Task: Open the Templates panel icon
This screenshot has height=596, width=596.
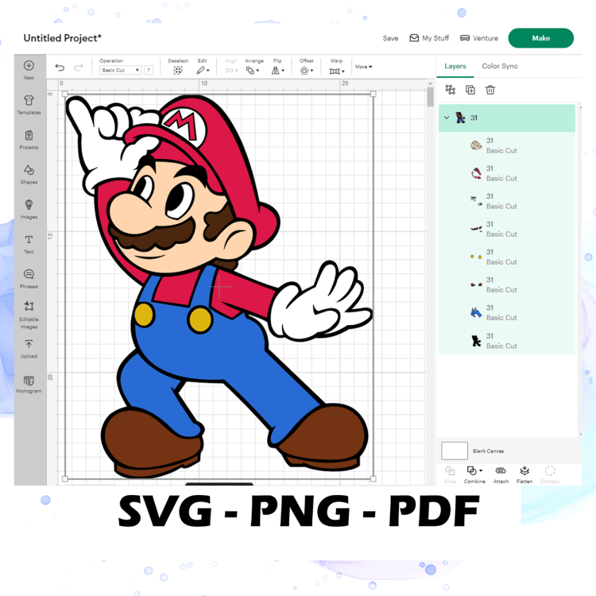Action: (x=29, y=100)
